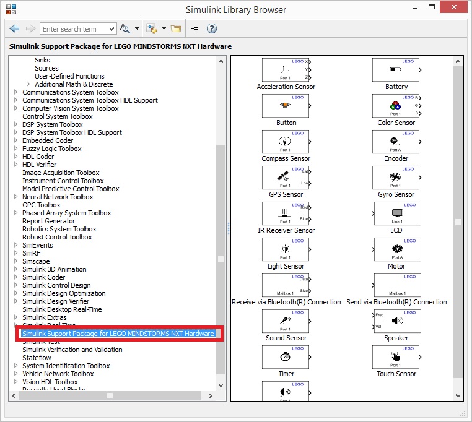The height and width of the screenshot is (422, 472).
Task: Open the search term history dropdown
Action: click(112, 29)
